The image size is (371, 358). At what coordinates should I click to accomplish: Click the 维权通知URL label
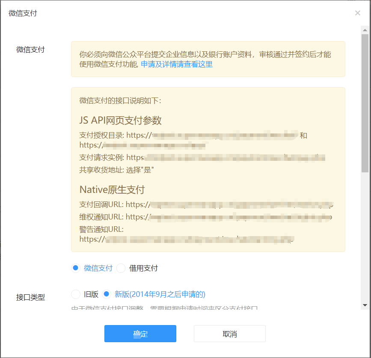[101, 217]
